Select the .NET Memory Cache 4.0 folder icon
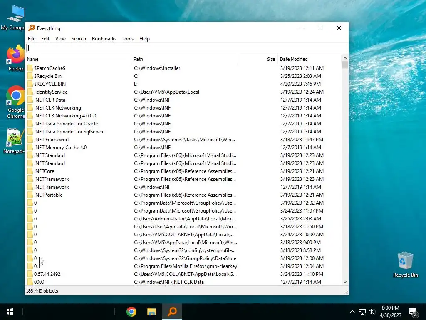The height and width of the screenshot is (320, 426). [30, 147]
